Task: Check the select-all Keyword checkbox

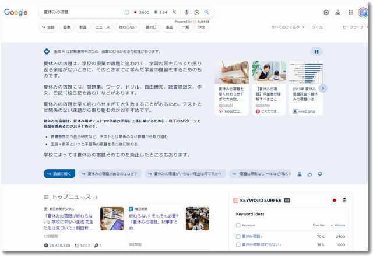Action: (x=238, y=225)
